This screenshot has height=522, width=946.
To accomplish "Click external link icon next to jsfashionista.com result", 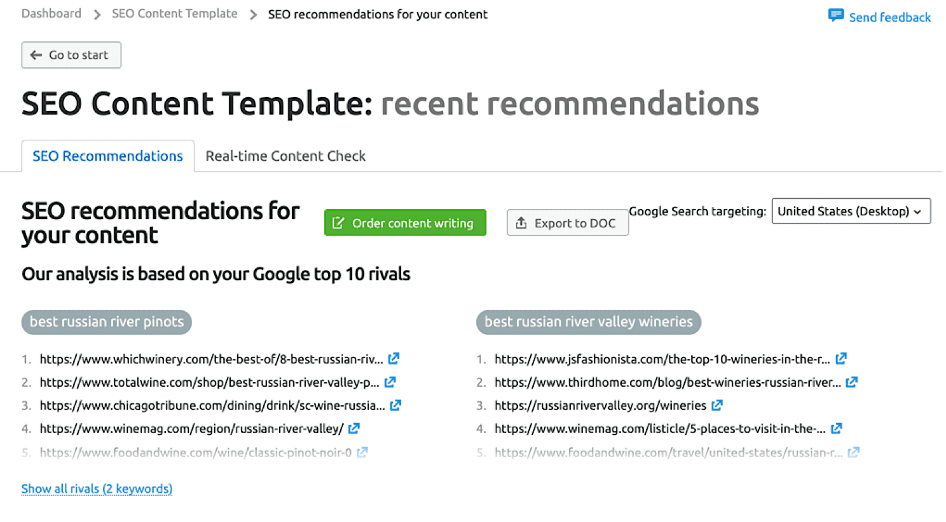I will click(x=840, y=358).
